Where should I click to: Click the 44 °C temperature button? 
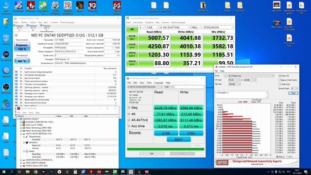coord(22,61)
